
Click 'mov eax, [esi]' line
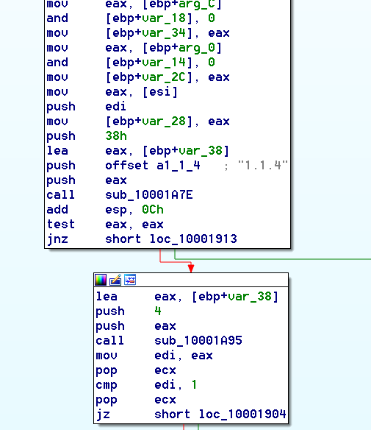click(112, 92)
